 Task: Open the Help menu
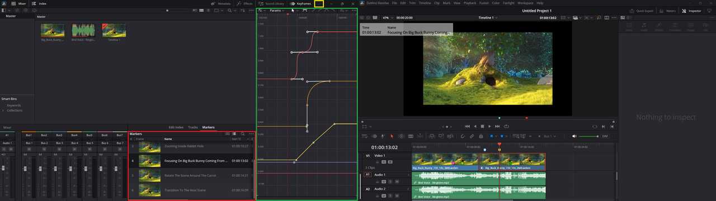point(540,3)
